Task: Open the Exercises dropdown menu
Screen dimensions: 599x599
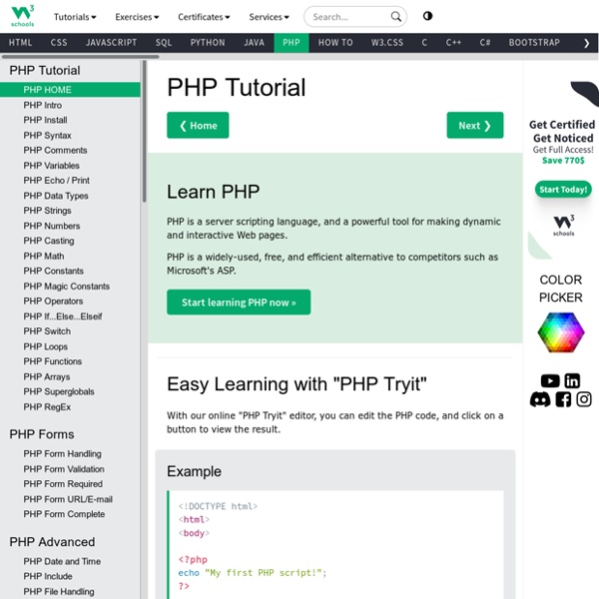Action: [x=137, y=17]
